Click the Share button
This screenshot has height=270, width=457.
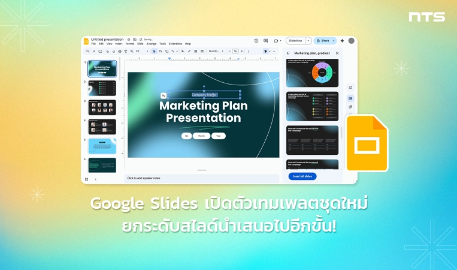tap(323, 41)
